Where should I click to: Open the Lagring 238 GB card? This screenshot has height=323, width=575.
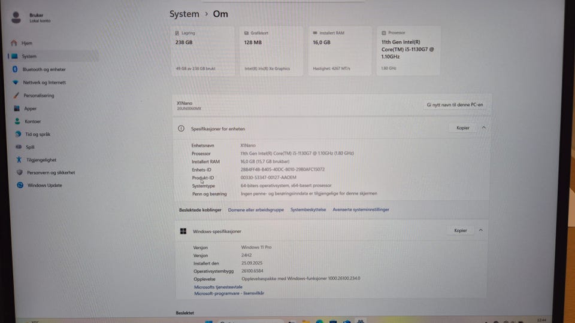(x=202, y=51)
